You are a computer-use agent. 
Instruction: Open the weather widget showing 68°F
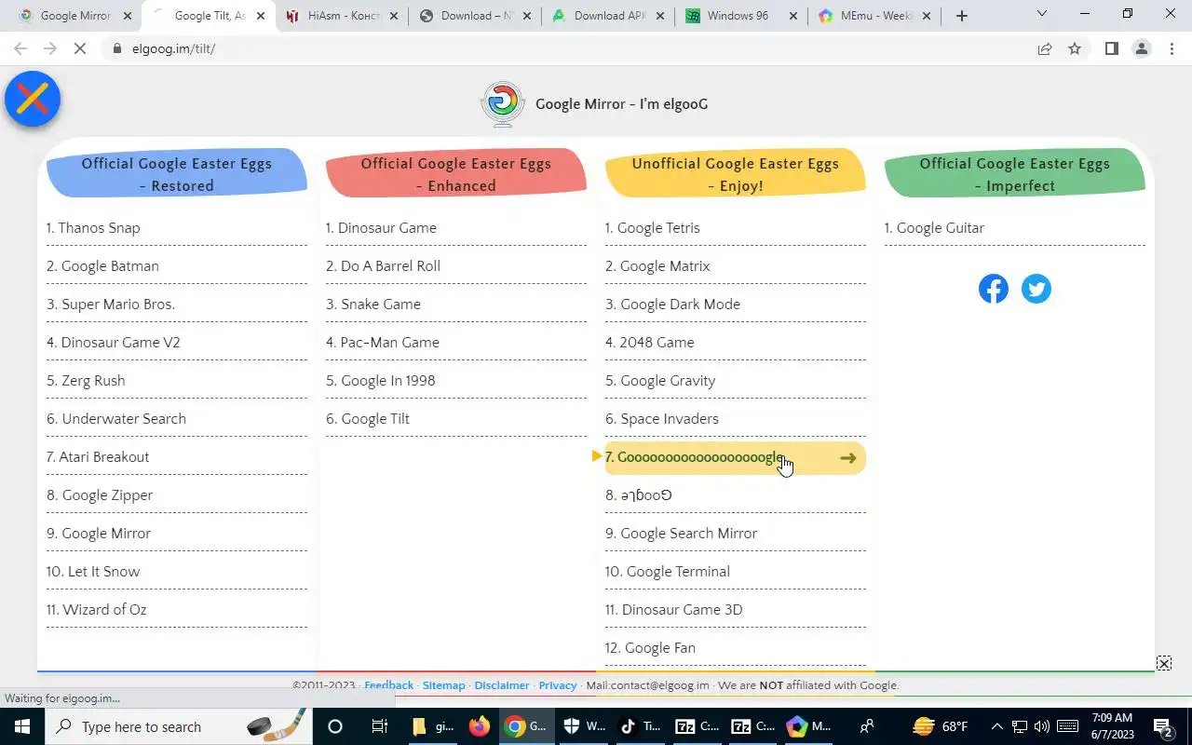[x=941, y=726]
